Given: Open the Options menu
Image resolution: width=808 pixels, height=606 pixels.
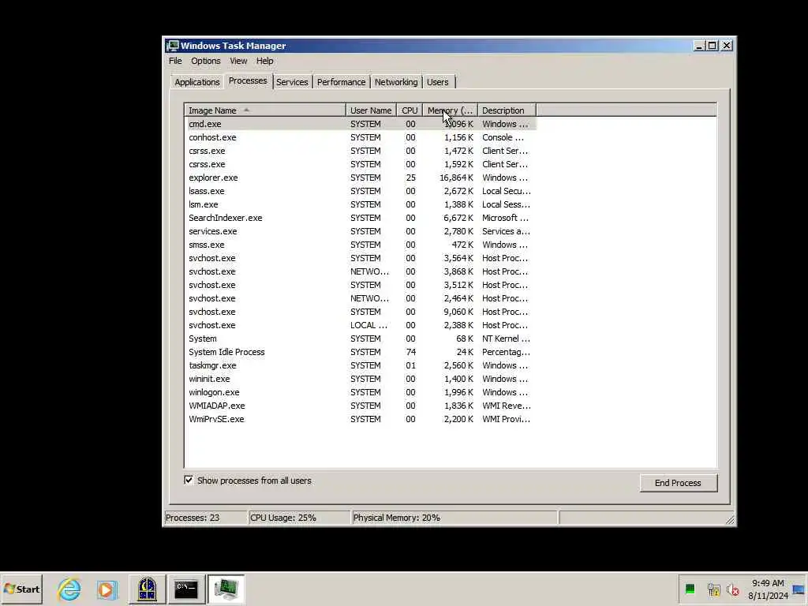Looking at the screenshot, I should coord(206,61).
